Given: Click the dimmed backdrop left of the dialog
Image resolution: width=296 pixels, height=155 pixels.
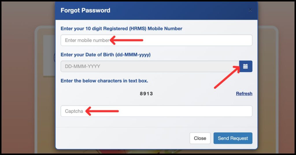Looking at the screenshot, I should pos(26,87).
